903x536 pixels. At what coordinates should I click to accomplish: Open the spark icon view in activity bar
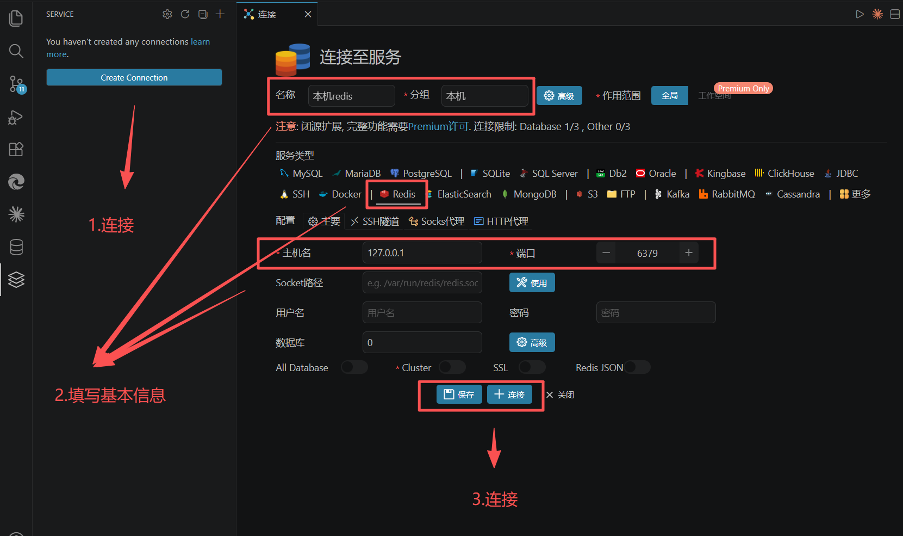(16, 214)
